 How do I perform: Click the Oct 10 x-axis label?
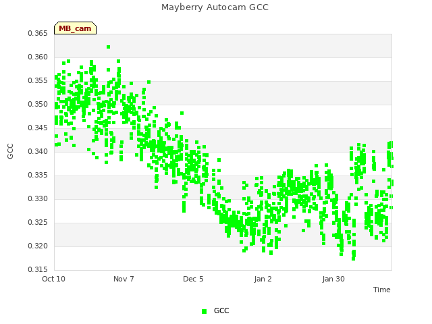pyautogui.click(x=53, y=279)
